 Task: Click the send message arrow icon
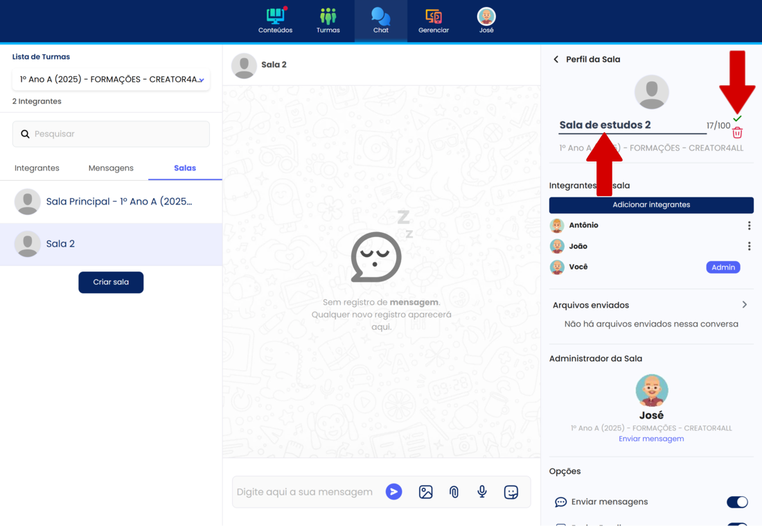tap(393, 492)
